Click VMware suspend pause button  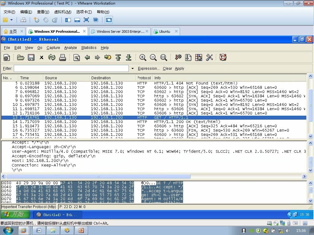coord(5,20)
